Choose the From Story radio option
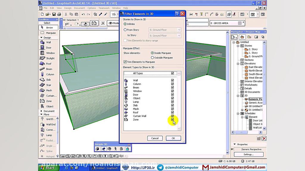This screenshot has width=305, height=171. click(125, 30)
